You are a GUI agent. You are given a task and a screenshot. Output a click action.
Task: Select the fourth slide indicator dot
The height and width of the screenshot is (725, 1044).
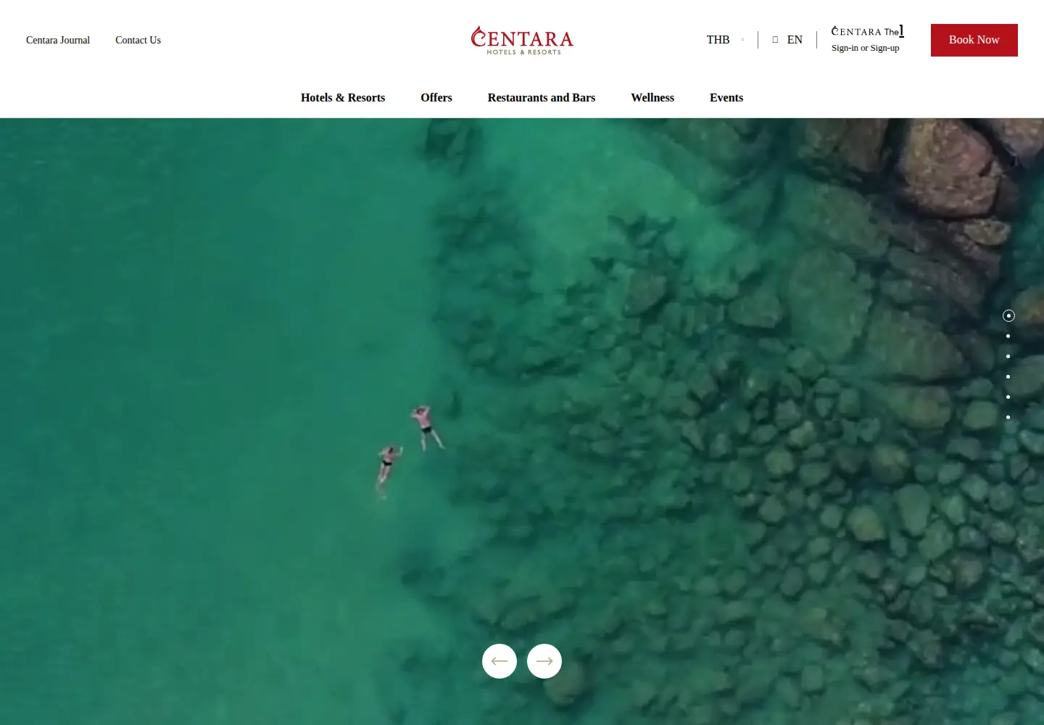click(x=1008, y=376)
